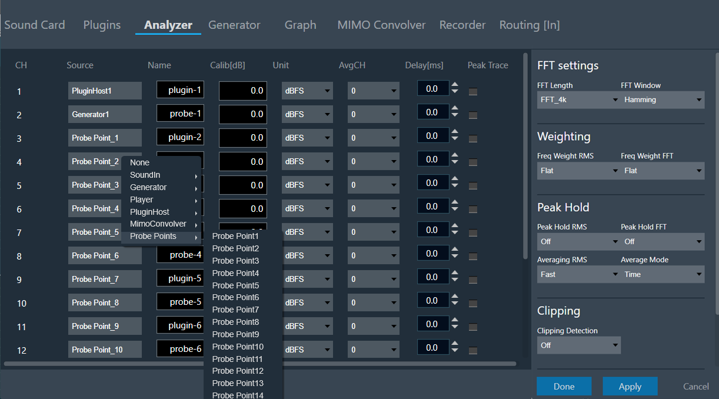Open the Peak Hold FFT dropdown
719x399 pixels.
tap(663, 241)
